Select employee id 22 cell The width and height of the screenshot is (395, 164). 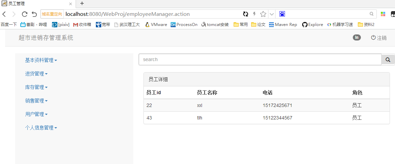(x=149, y=105)
